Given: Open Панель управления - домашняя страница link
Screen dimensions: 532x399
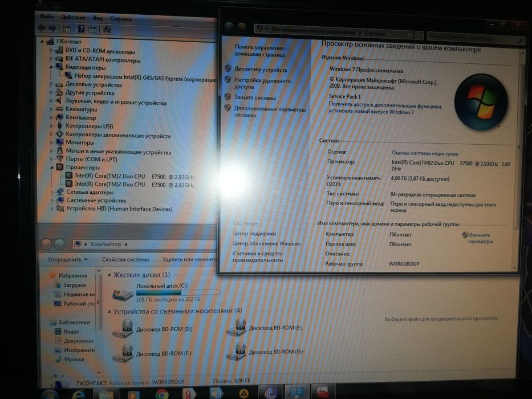Looking at the screenshot, I should point(260,51).
